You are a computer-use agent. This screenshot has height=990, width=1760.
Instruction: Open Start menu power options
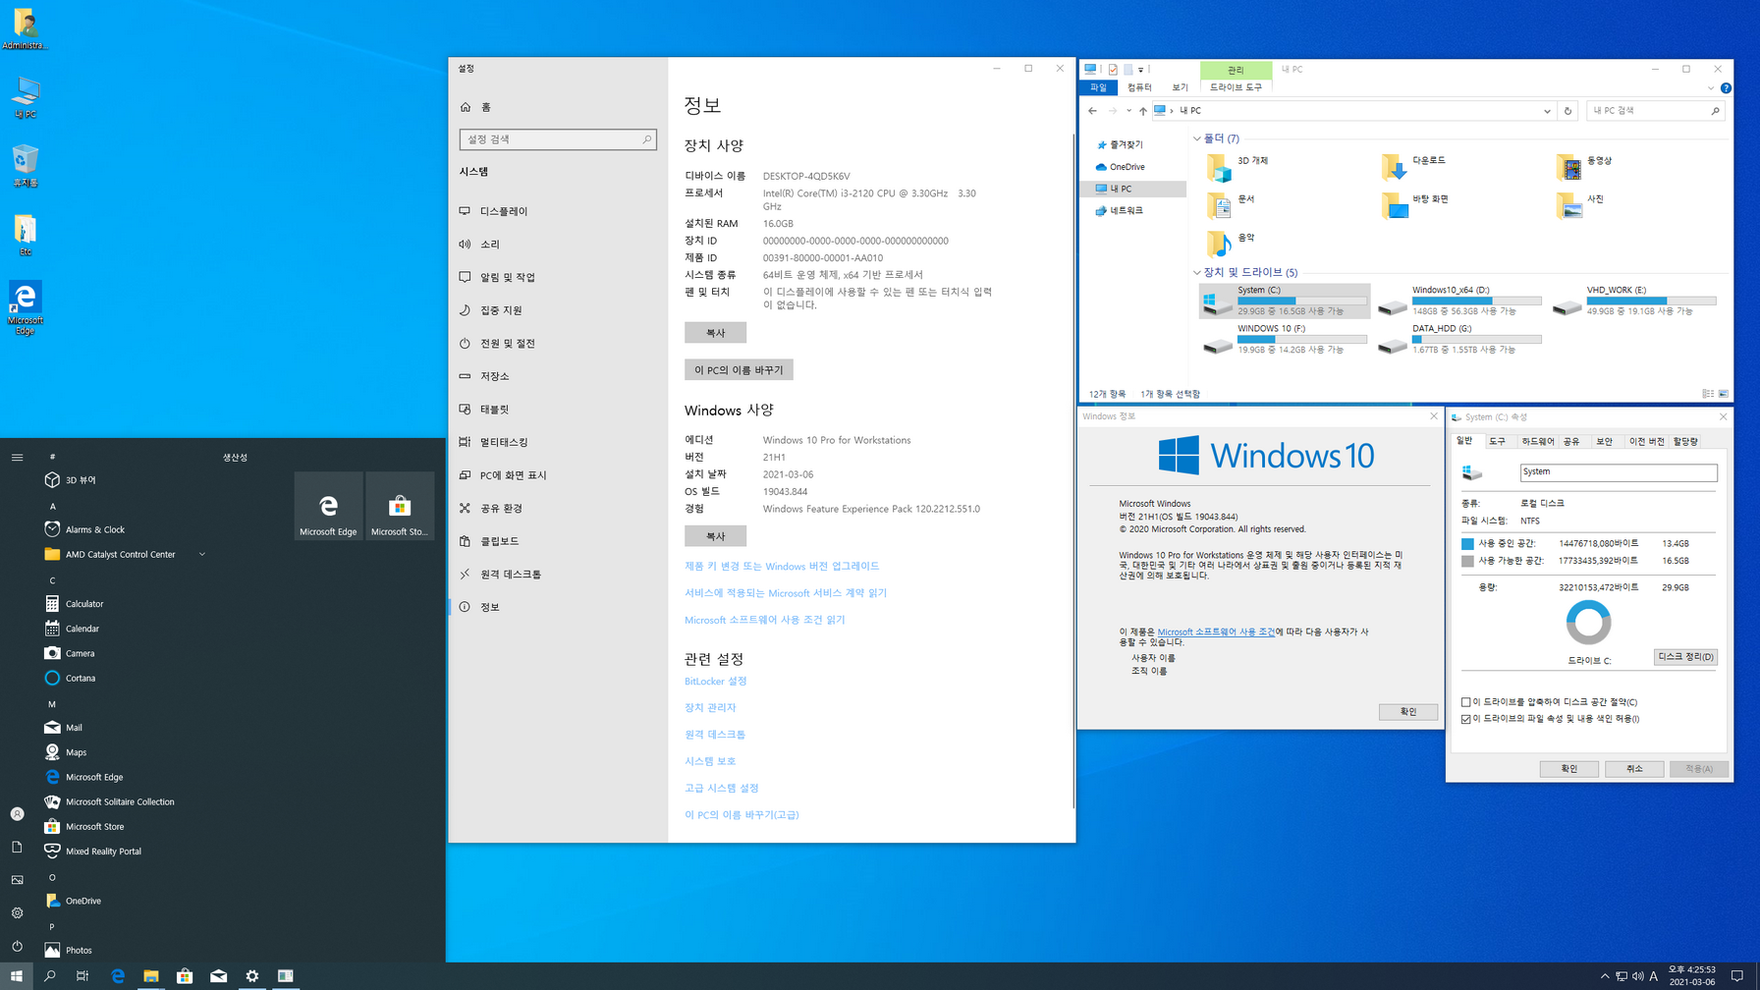[17, 946]
